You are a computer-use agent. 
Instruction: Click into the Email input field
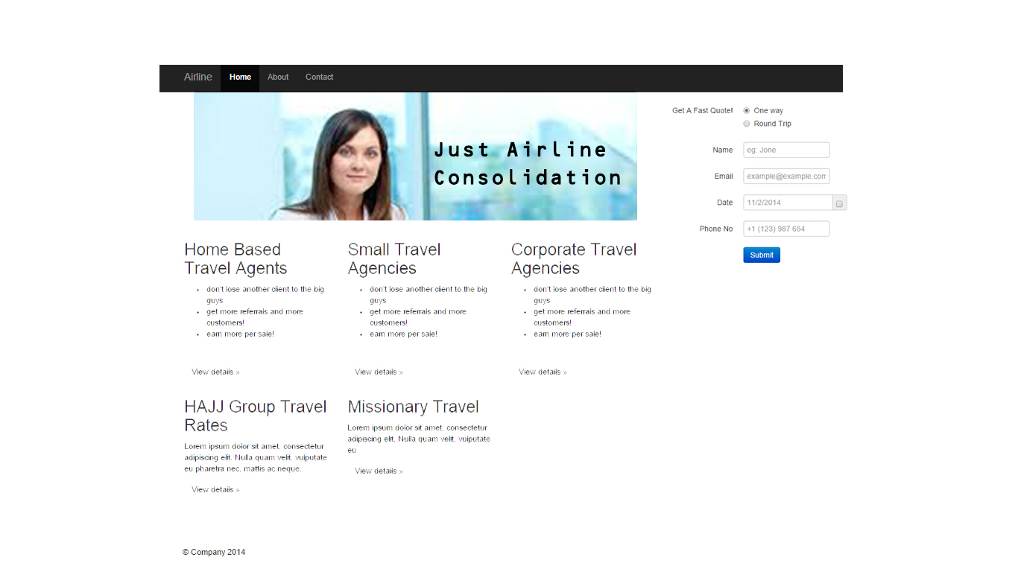[x=786, y=177]
